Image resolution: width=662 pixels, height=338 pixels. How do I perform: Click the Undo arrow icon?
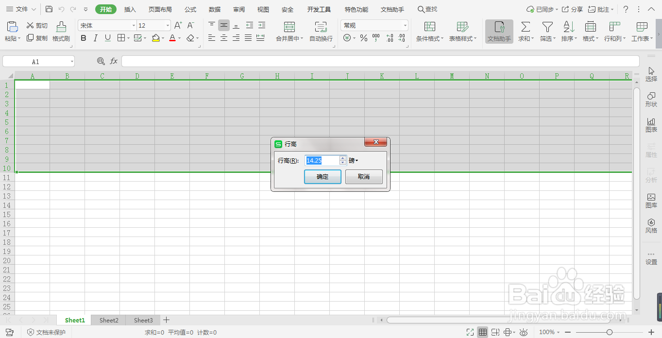point(61,9)
